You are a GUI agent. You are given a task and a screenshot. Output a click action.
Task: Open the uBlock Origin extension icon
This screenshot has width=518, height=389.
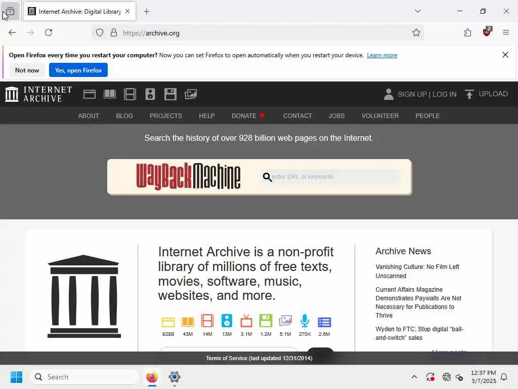(x=487, y=32)
